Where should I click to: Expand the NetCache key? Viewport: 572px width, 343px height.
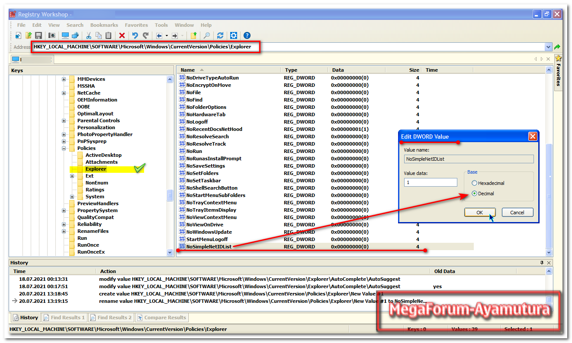[x=64, y=93]
